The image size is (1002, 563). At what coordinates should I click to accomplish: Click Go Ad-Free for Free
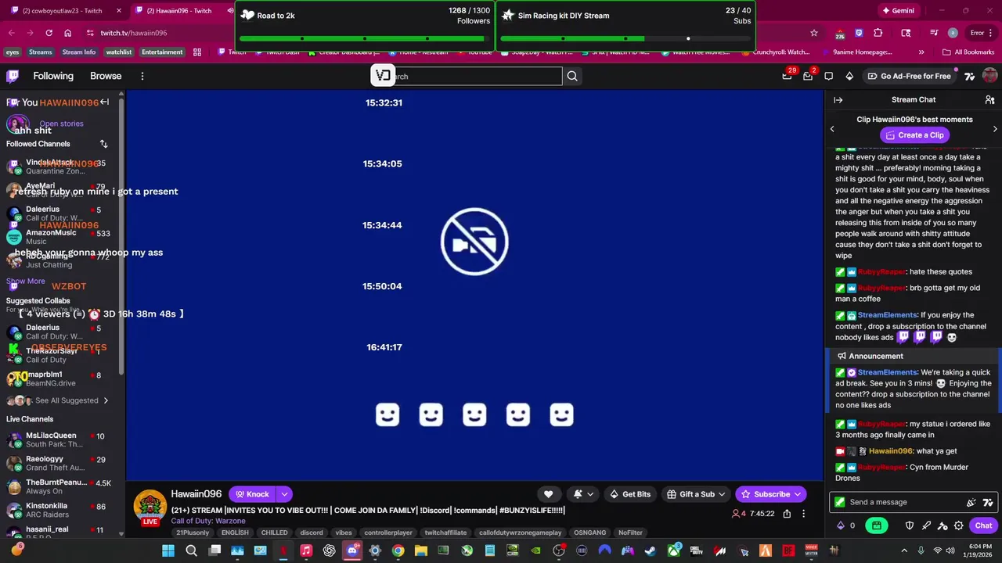click(x=909, y=76)
